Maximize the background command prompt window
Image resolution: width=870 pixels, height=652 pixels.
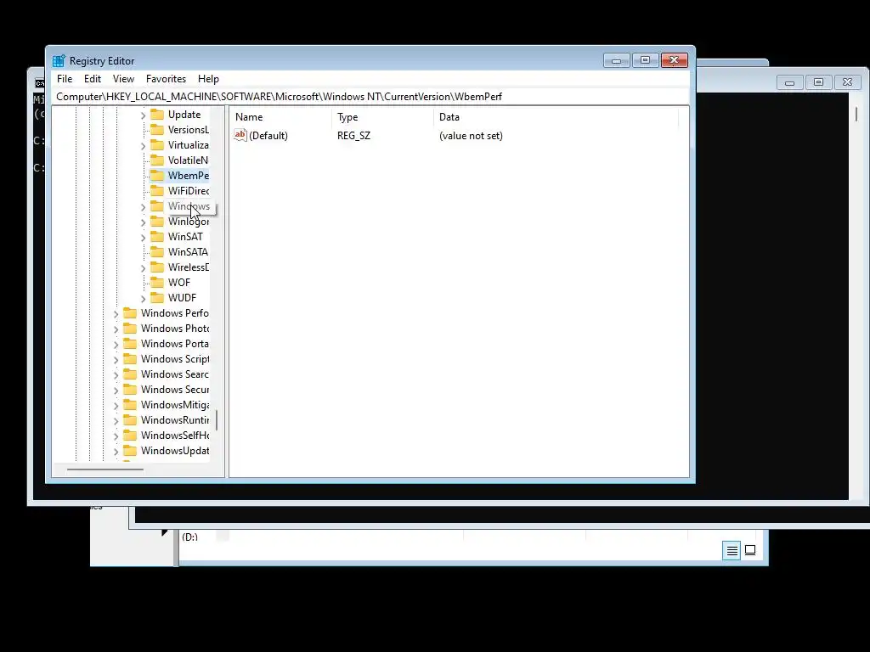818,82
